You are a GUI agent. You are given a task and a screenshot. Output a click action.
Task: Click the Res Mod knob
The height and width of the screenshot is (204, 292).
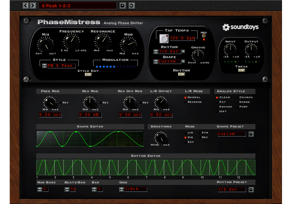click(x=90, y=102)
